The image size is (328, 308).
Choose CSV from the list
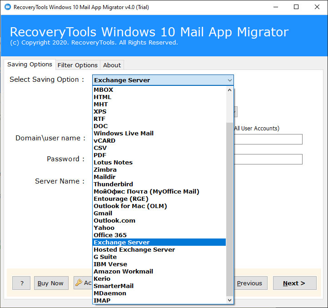(x=159, y=148)
